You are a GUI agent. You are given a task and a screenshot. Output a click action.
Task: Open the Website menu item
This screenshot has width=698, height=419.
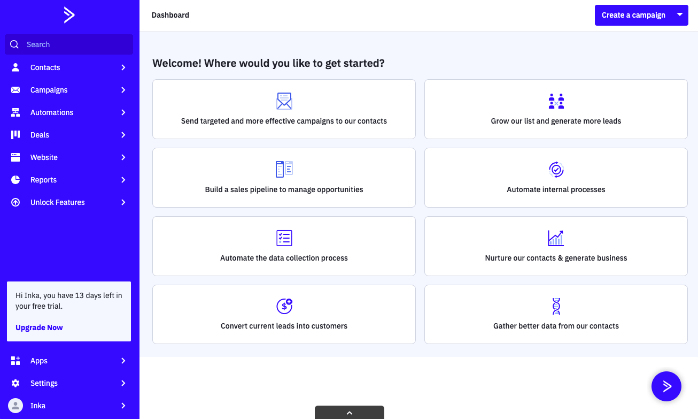69,157
